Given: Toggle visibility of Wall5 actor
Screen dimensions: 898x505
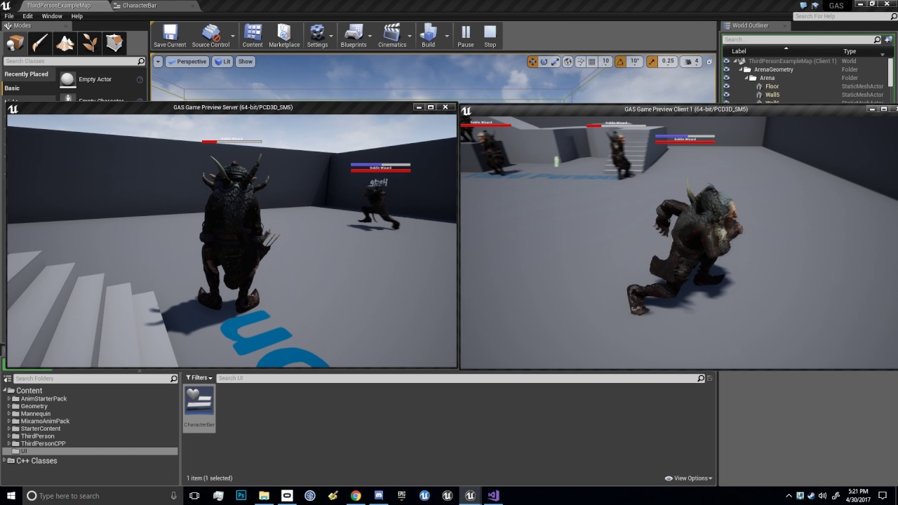Looking at the screenshot, I should tap(726, 95).
